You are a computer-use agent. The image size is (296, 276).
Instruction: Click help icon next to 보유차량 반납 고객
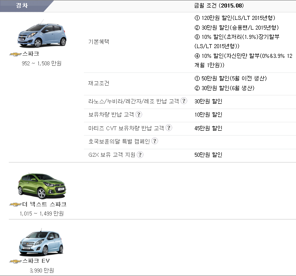click(x=139, y=114)
